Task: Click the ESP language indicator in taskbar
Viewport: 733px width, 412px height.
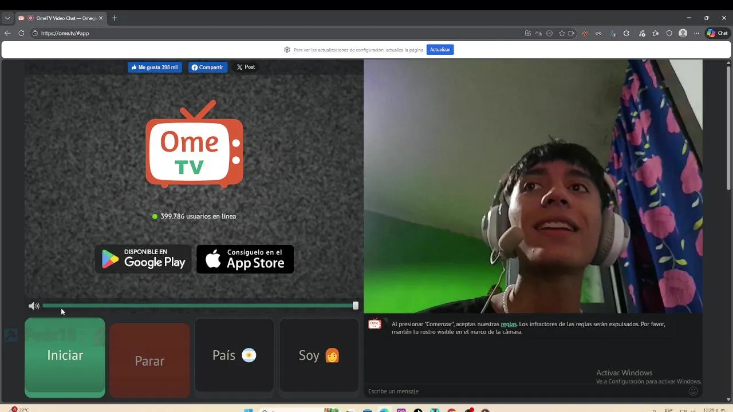Action: click(x=669, y=410)
